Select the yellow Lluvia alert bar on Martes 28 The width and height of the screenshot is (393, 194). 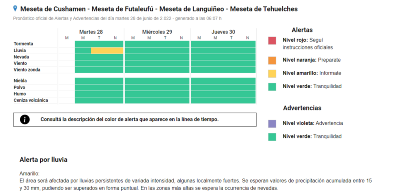[x=107, y=51]
